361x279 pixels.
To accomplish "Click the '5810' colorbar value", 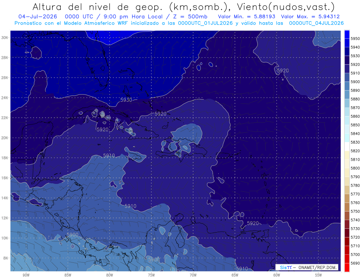I will (355, 160).
